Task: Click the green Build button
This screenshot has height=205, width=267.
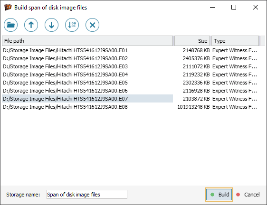Action: click(x=219, y=195)
